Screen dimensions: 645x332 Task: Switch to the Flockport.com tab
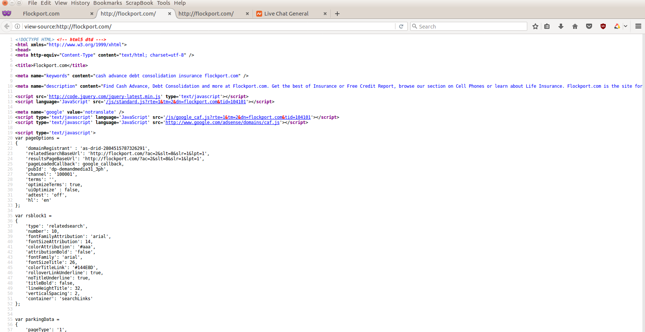click(x=41, y=14)
